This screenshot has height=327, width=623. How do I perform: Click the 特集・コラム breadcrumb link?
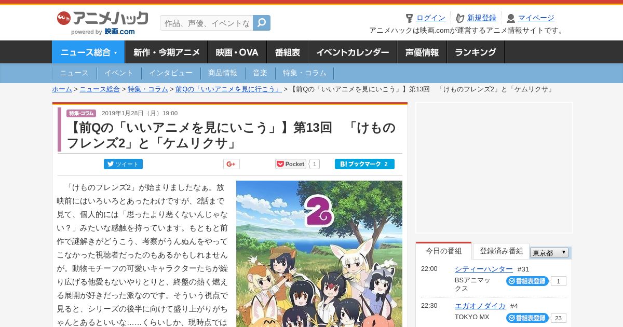click(x=148, y=89)
